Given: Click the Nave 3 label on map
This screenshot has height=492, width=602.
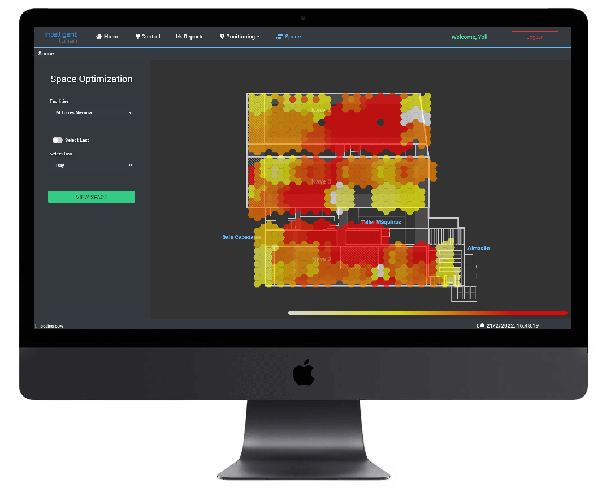Looking at the screenshot, I should pos(321,181).
